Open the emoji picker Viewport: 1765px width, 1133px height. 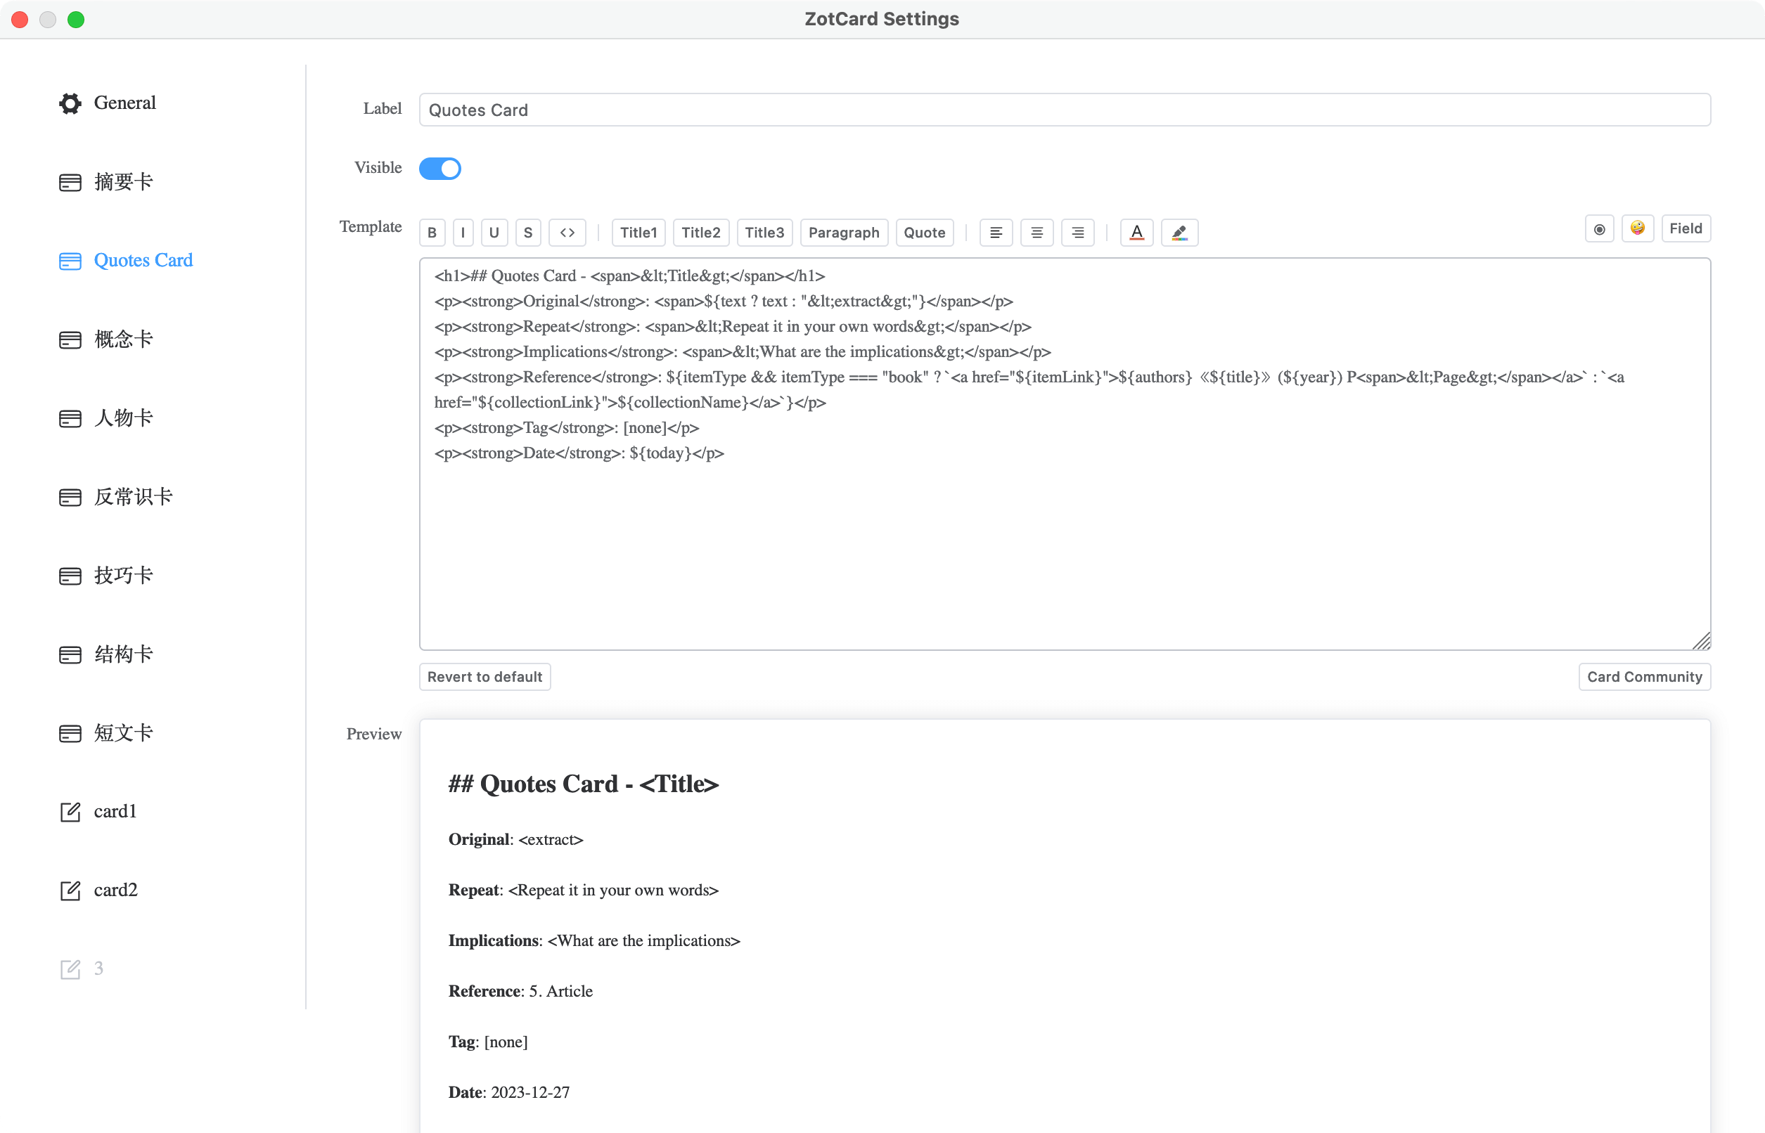(1637, 228)
